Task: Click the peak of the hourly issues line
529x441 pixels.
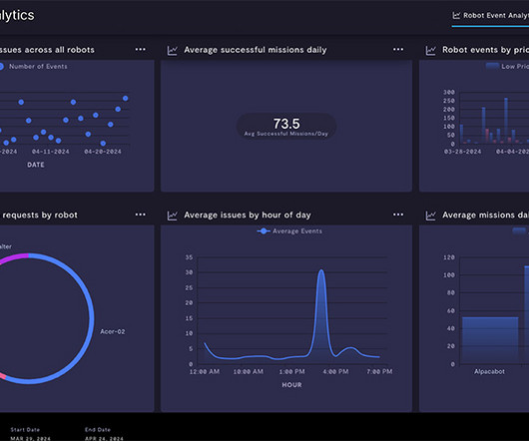Action: 321,270
